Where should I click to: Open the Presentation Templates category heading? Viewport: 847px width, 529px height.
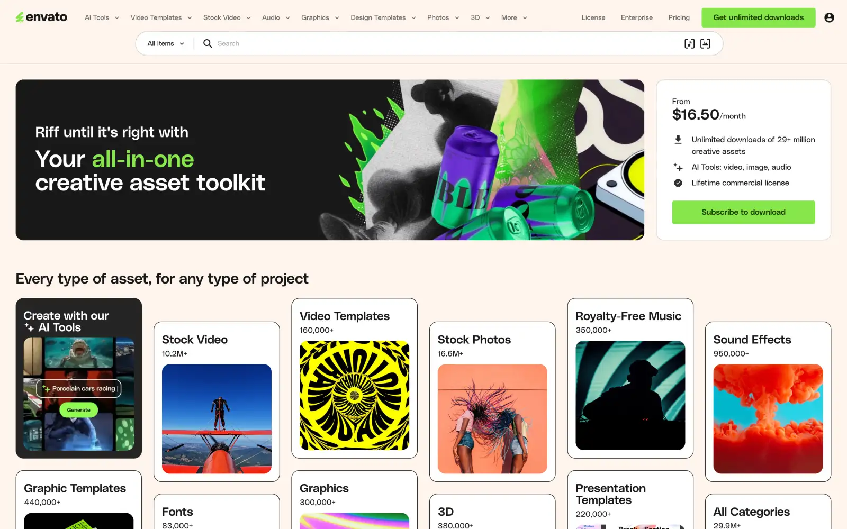[611, 494]
